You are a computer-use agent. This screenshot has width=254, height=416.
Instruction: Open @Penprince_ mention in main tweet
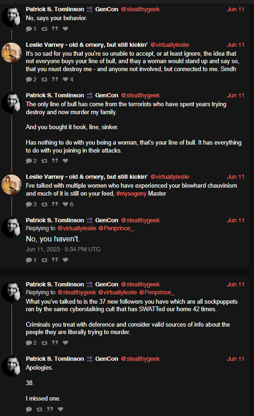[116, 228]
